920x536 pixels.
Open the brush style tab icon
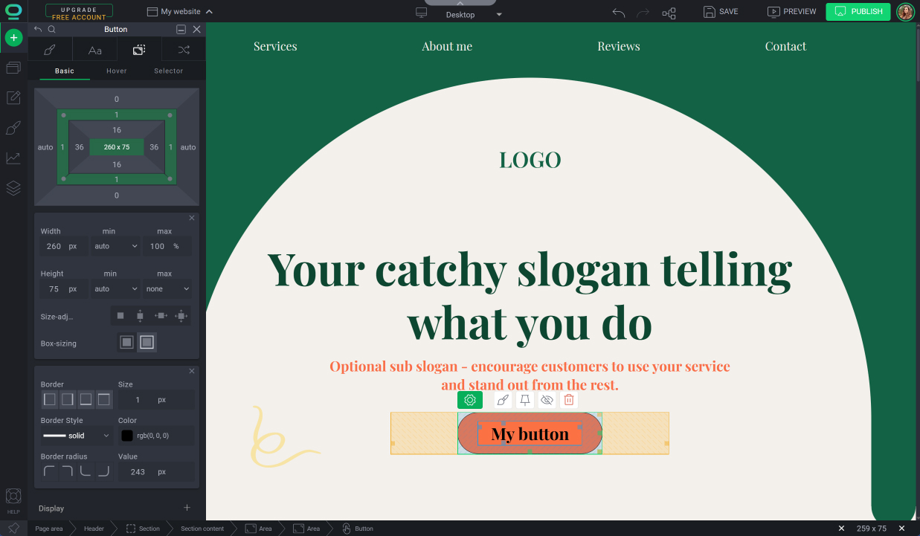(x=50, y=50)
